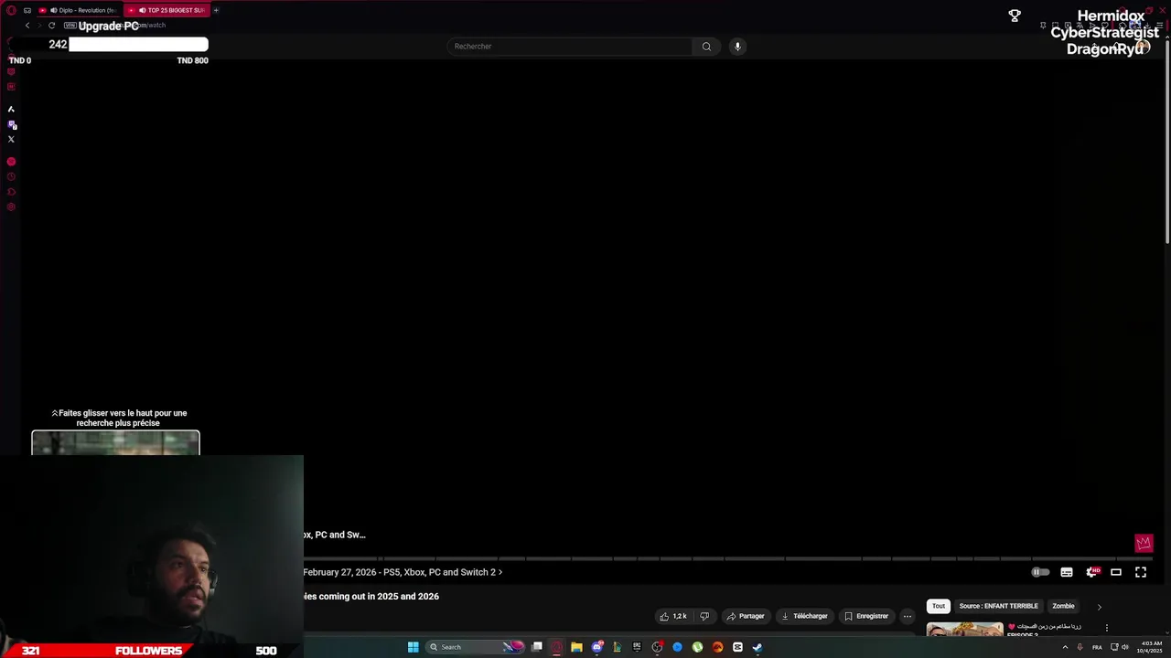The width and height of the screenshot is (1171, 658).
Task: Click the Partager button
Action: (745, 616)
